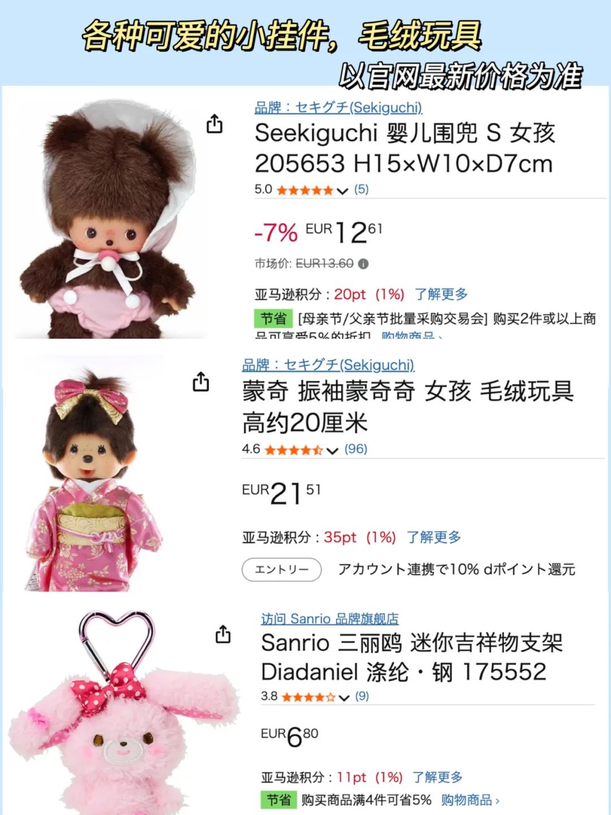This screenshot has width=611, height=815.
Task: Expand the 3.8 star rating dropdown arrow
Action: coord(344,697)
